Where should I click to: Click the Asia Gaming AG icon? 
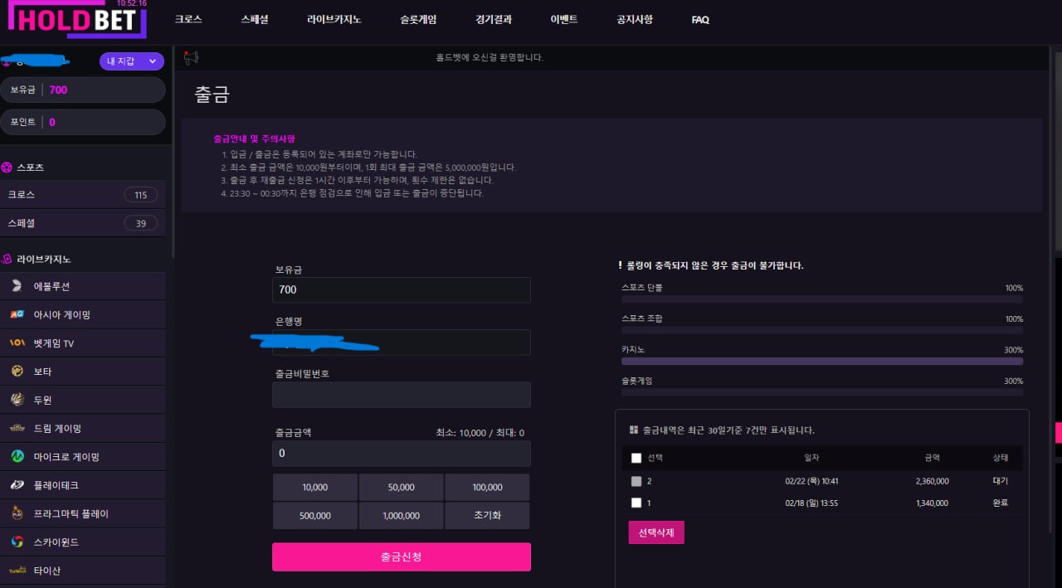[x=17, y=314]
